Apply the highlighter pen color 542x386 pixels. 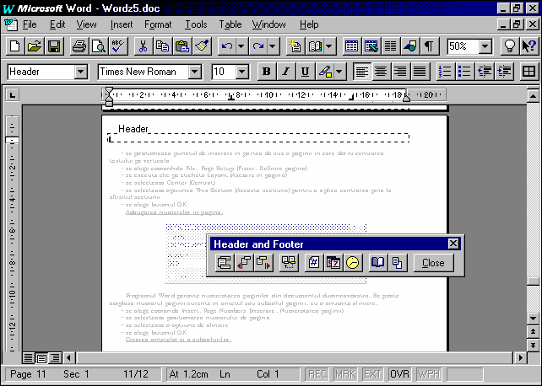point(325,72)
